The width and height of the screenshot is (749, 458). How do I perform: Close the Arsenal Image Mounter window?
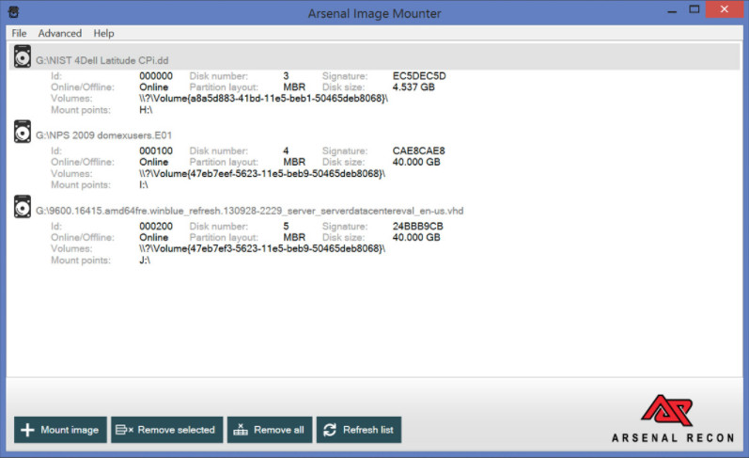point(725,9)
